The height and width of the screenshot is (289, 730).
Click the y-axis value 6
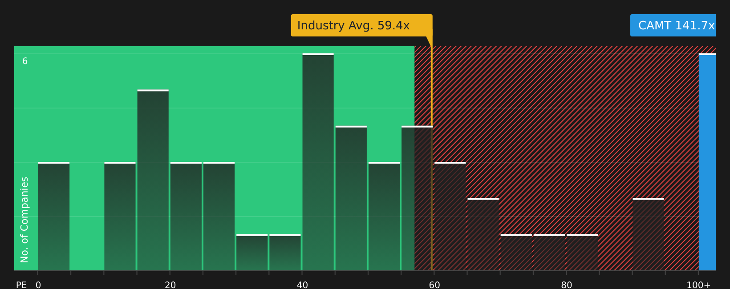point(25,61)
